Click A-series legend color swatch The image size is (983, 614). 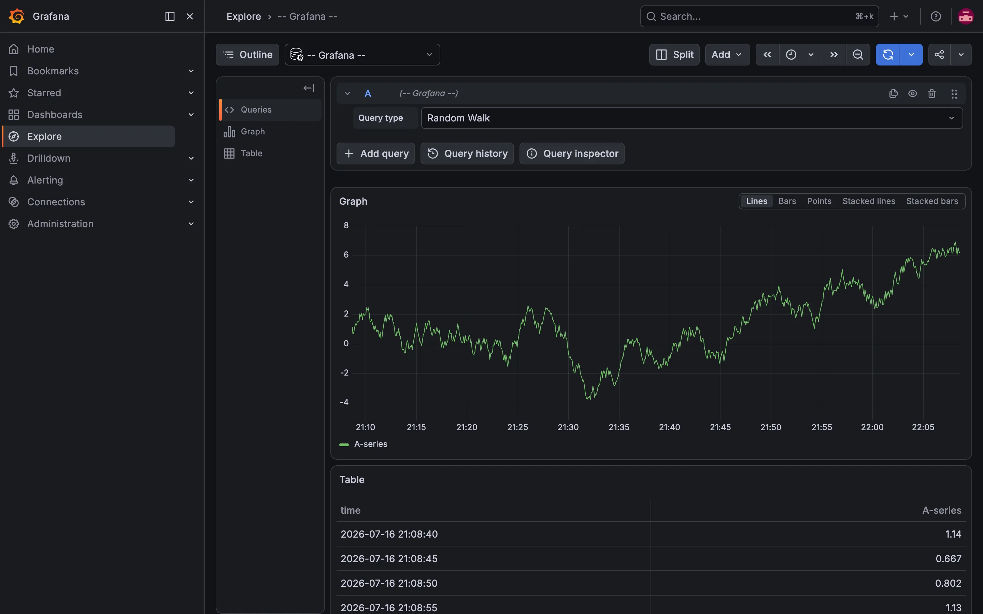point(344,445)
